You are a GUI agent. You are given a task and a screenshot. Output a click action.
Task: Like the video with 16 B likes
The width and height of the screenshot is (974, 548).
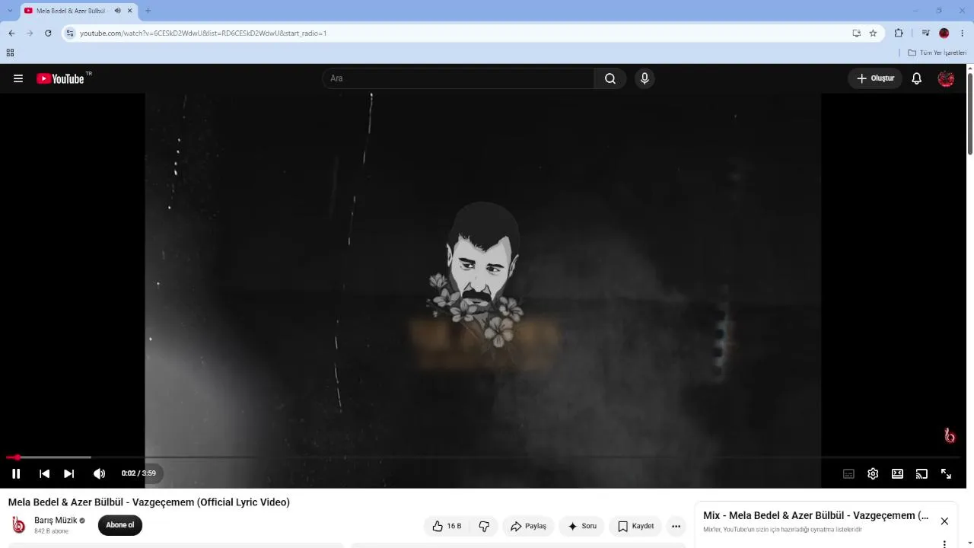coord(447,526)
